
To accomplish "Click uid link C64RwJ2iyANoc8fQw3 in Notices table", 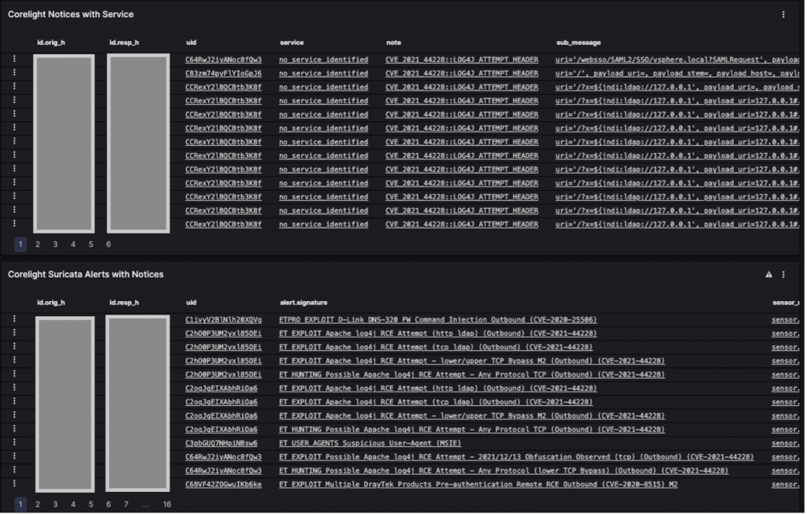I will click(x=223, y=59).
